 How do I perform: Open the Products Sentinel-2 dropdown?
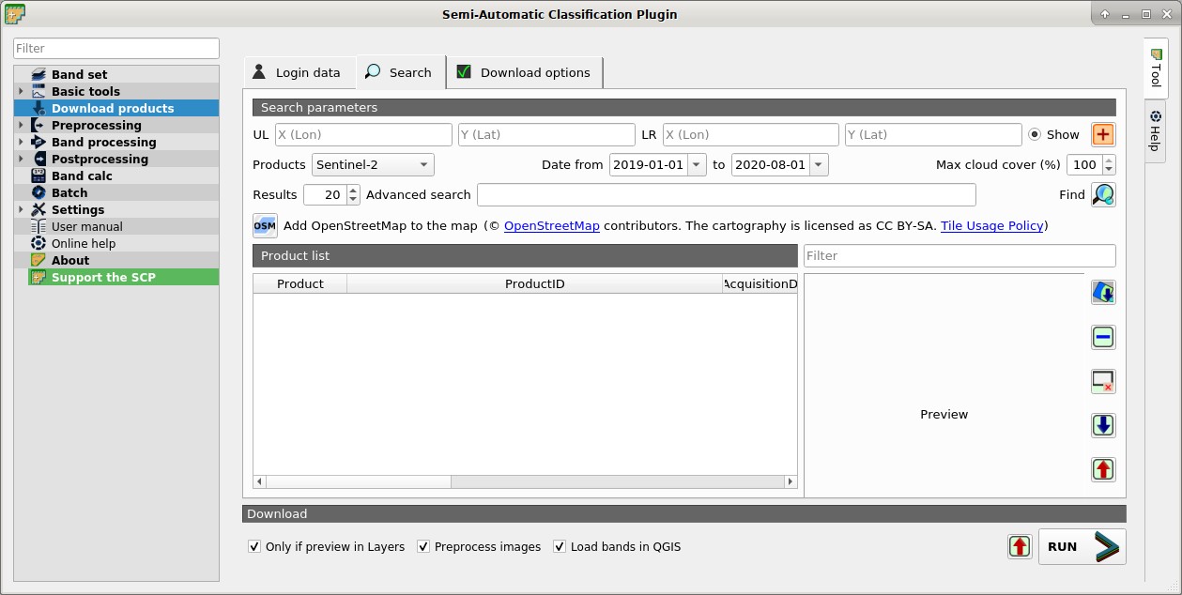(373, 164)
